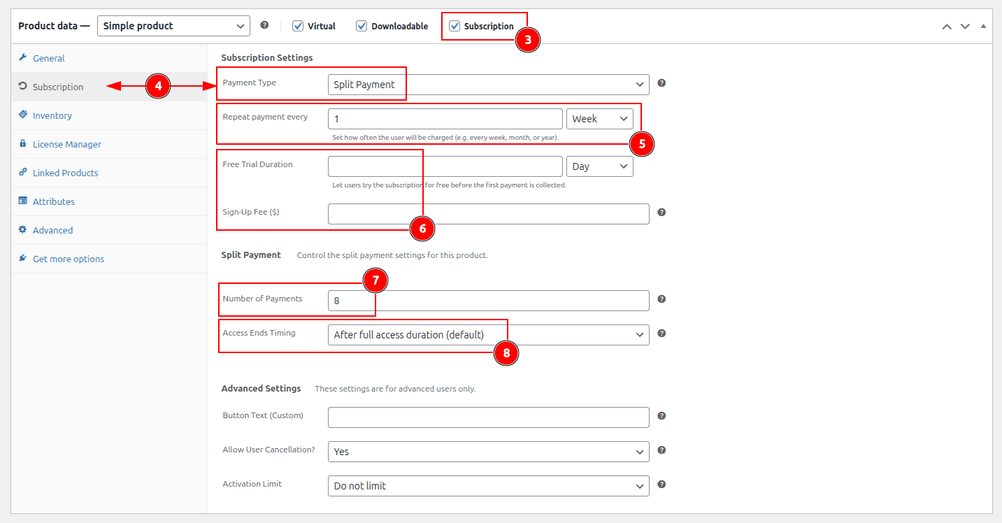Viewport: 1002px width, 523px height.
Task: Click the move panel down arrow icon
Action: pyautogui.click(x=965, y=27)
